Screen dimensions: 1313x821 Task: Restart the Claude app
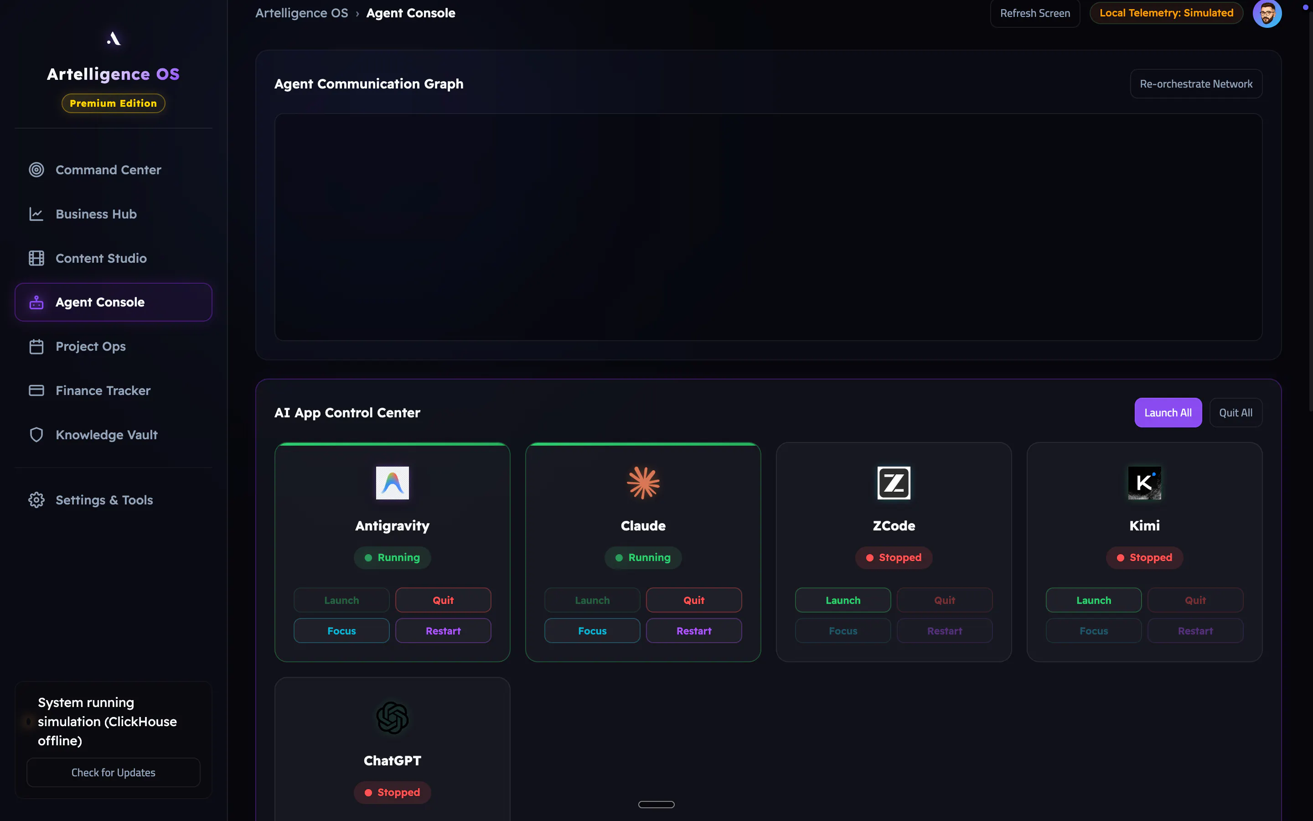click(x=693, y=631)
